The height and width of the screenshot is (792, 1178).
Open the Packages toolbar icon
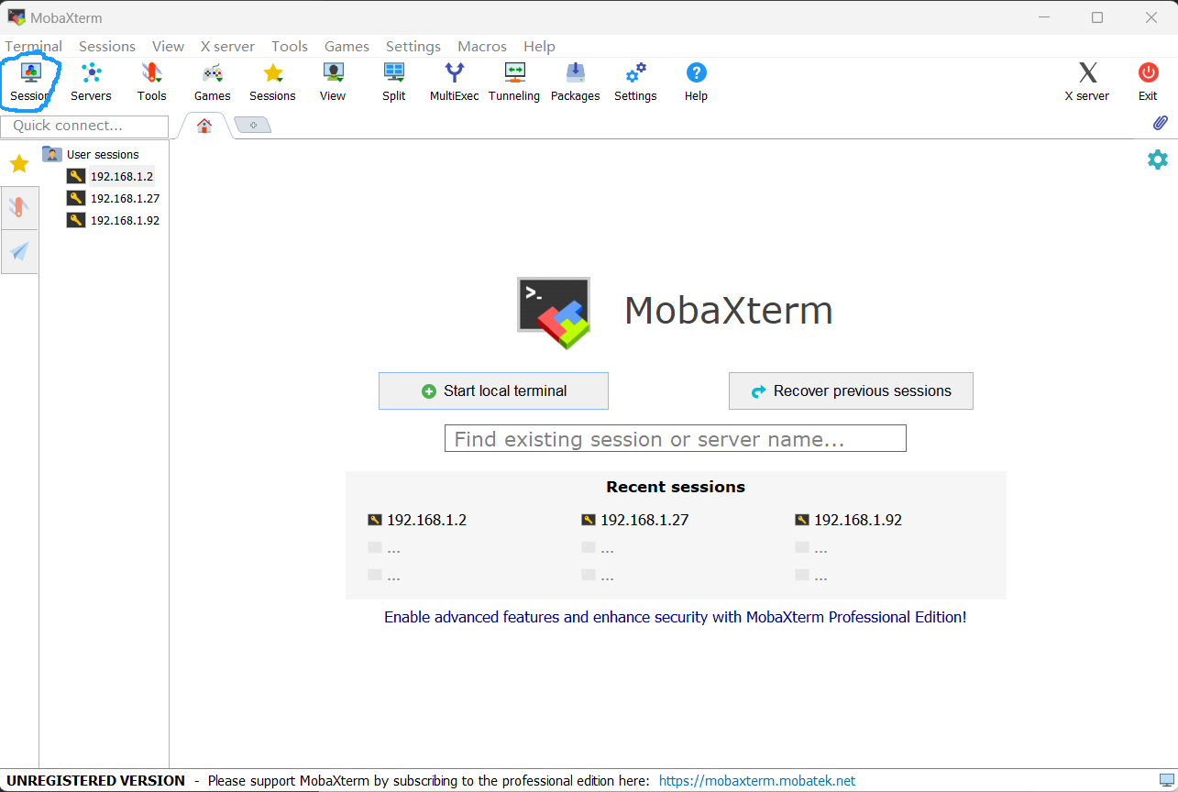click(575, 82)
